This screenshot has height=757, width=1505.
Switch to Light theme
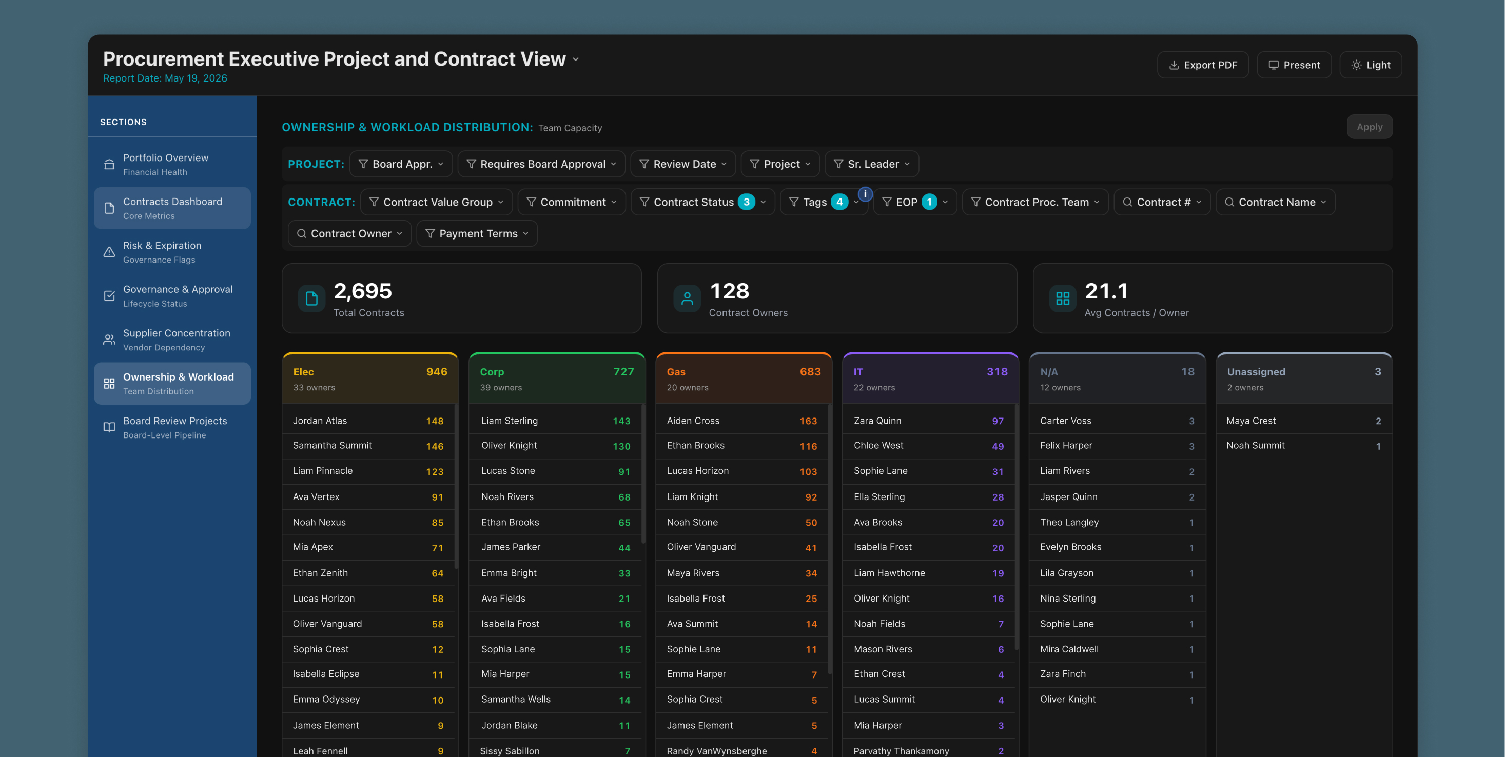(1370, 65)
